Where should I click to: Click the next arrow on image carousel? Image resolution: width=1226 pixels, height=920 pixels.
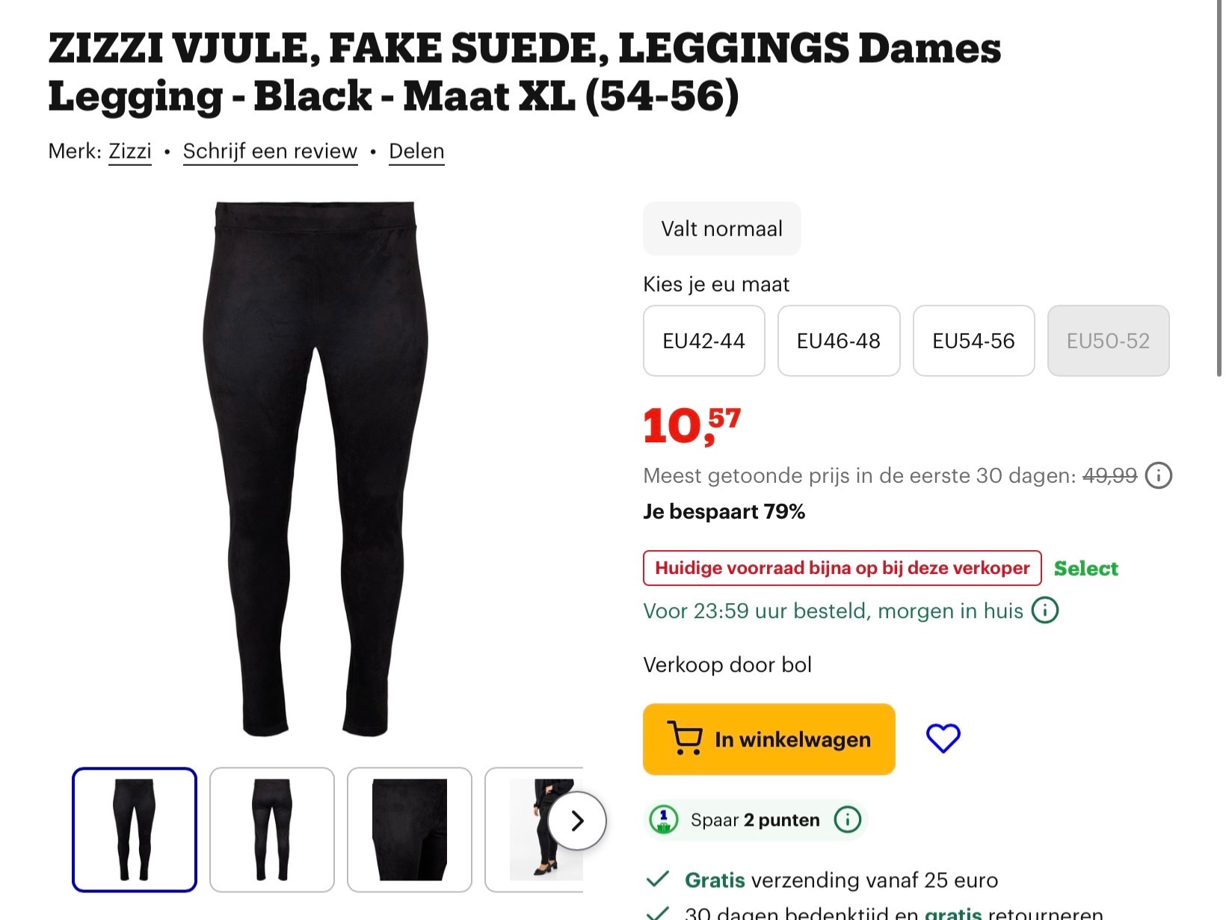(576, 821)
